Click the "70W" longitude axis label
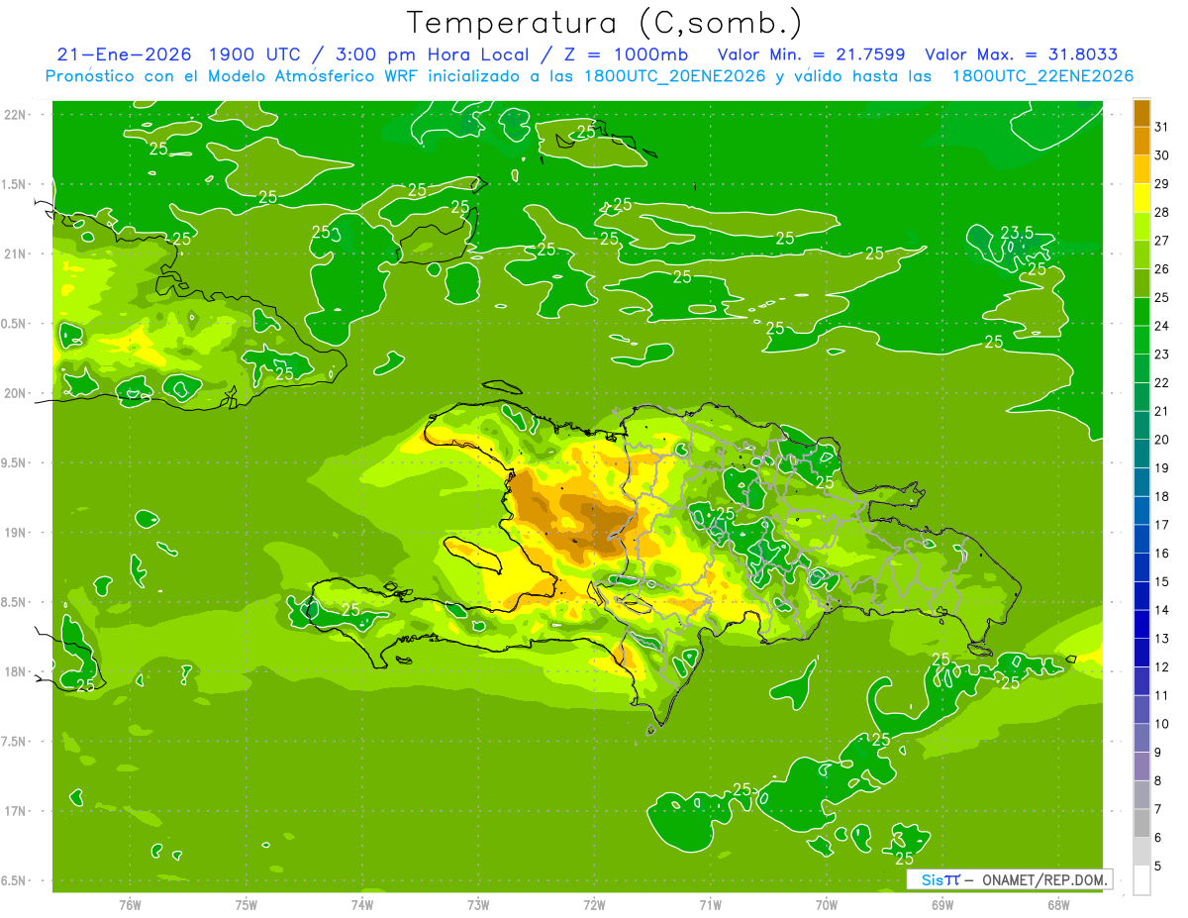The image size is (1188, 918). [827, 905]
